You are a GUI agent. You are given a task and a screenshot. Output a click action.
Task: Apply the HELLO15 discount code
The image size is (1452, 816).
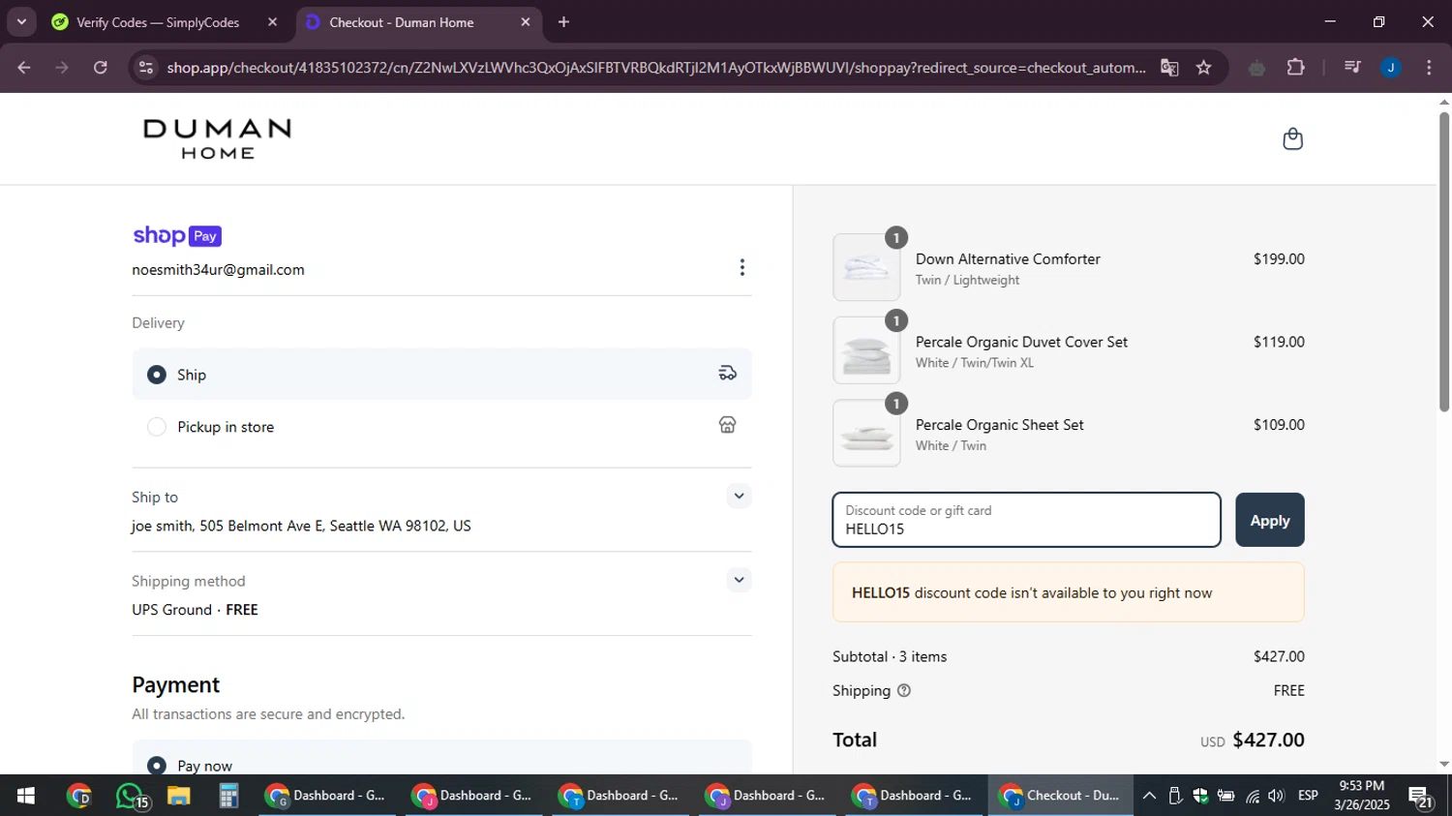point(1269,520)
